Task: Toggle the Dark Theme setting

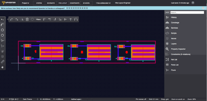Action: coord(27,99)
